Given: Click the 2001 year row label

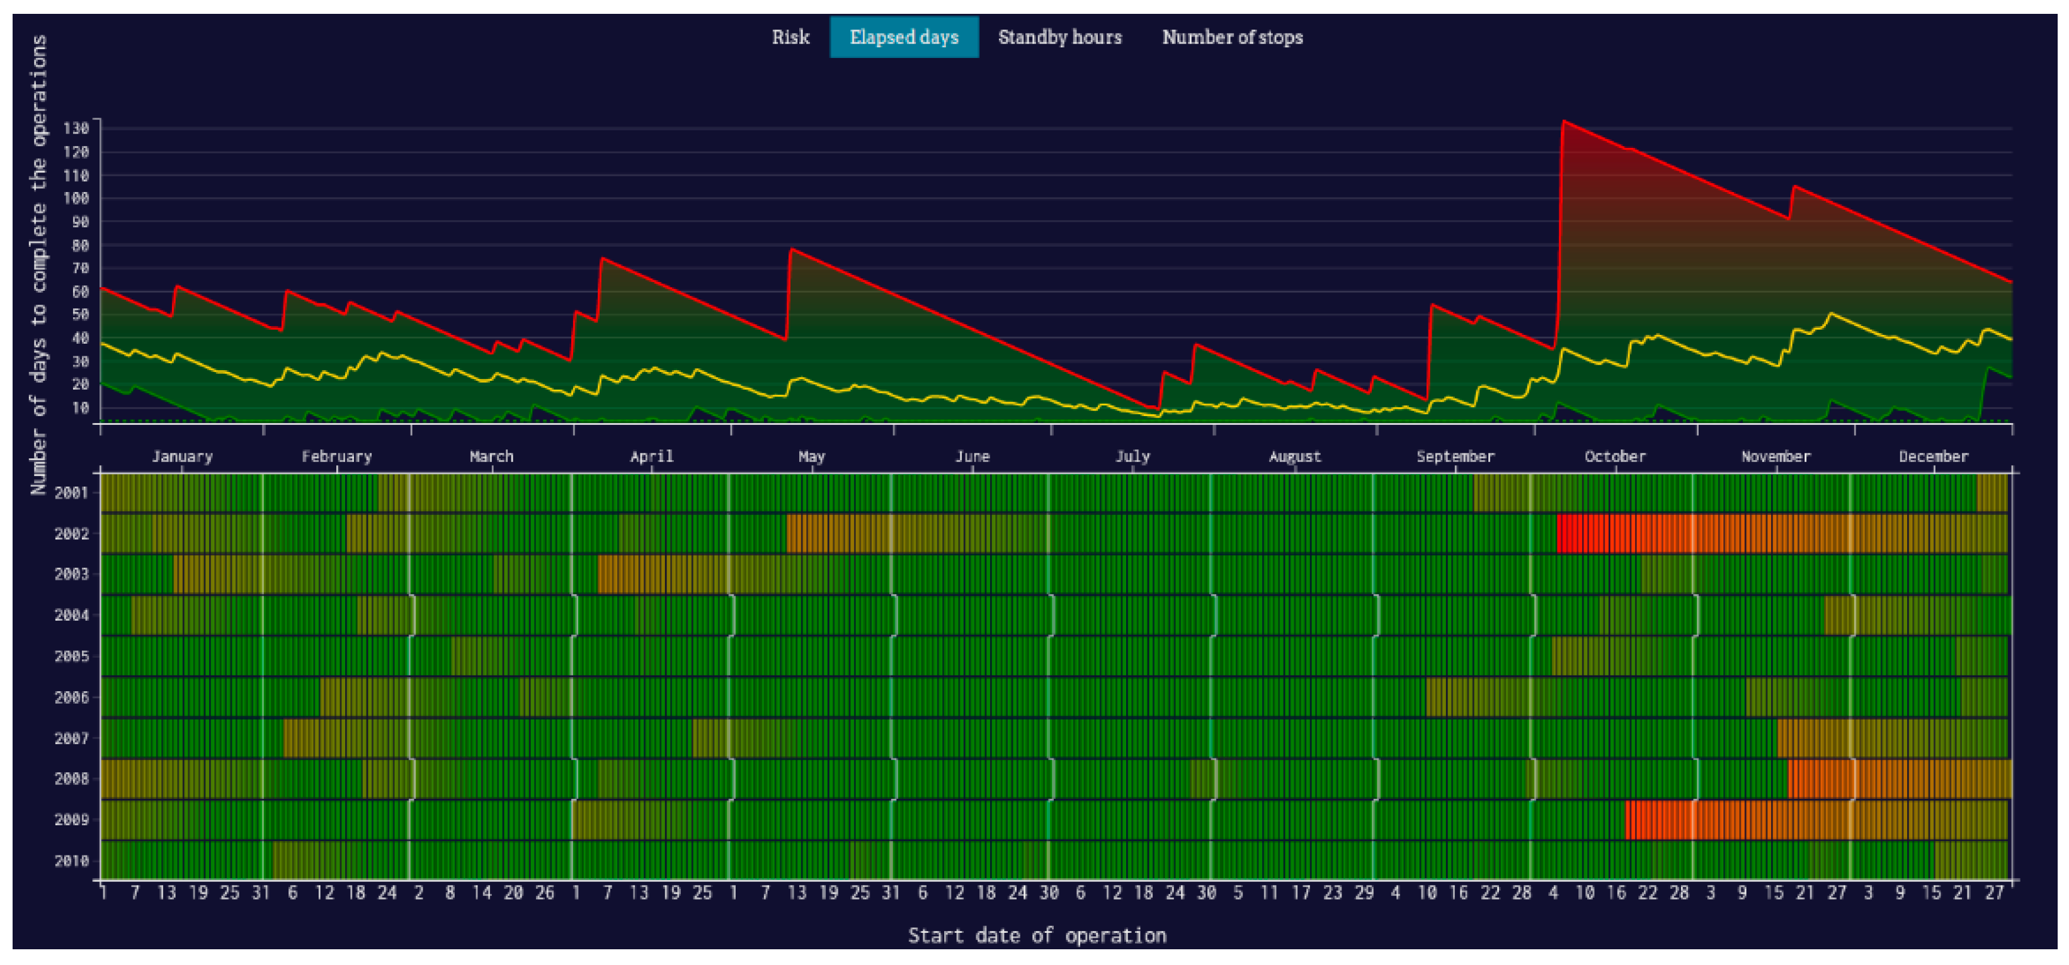Looking at the screenshot, I should [x=71, y=492].
